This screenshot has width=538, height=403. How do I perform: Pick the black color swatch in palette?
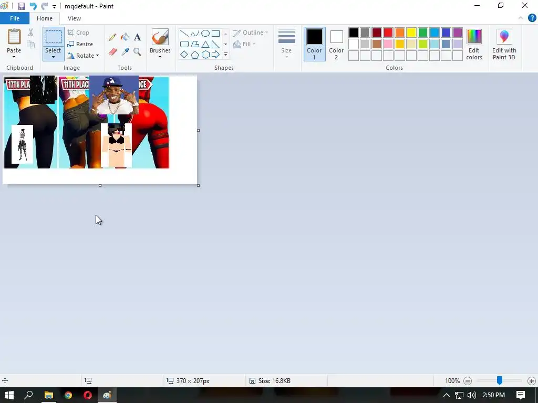[x=354, y=33]
